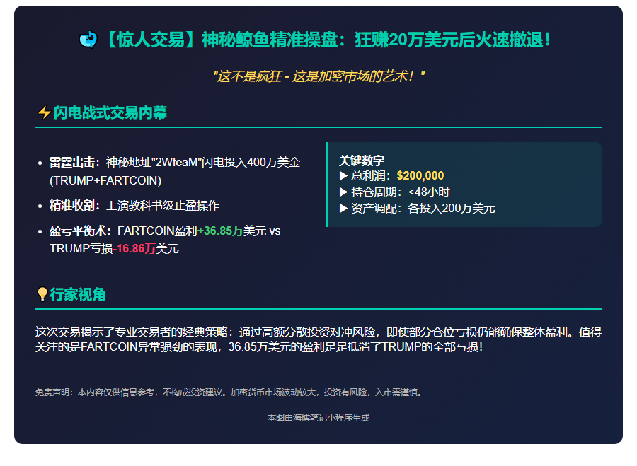Click the paragraph starting 这次交易揭示了专业交易者
637x466 pixels.
(318, 339)
